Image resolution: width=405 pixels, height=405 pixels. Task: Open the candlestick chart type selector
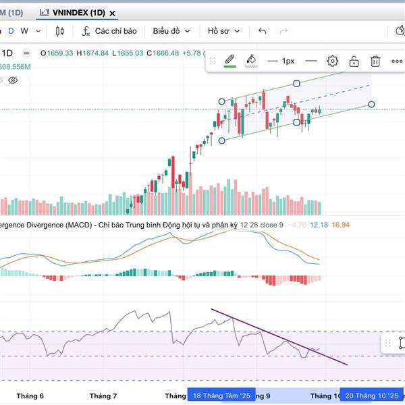59,31
